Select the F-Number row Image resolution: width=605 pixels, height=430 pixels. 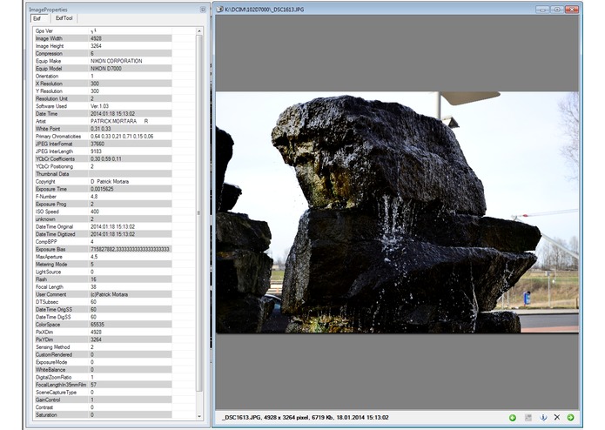(x=103, y=197)
